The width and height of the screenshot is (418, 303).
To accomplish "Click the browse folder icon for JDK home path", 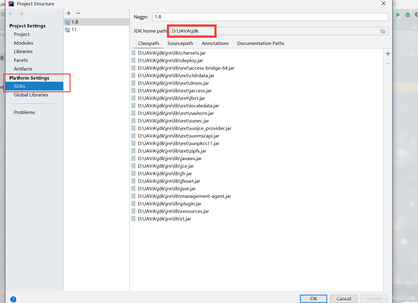I will click(383, 31).
